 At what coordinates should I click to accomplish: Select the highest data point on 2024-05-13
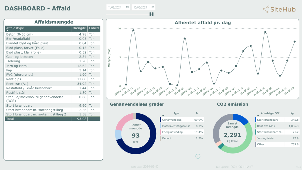point(133,30)
